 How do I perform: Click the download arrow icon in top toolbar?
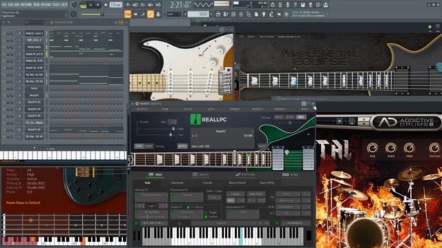[x=325, y=5]
